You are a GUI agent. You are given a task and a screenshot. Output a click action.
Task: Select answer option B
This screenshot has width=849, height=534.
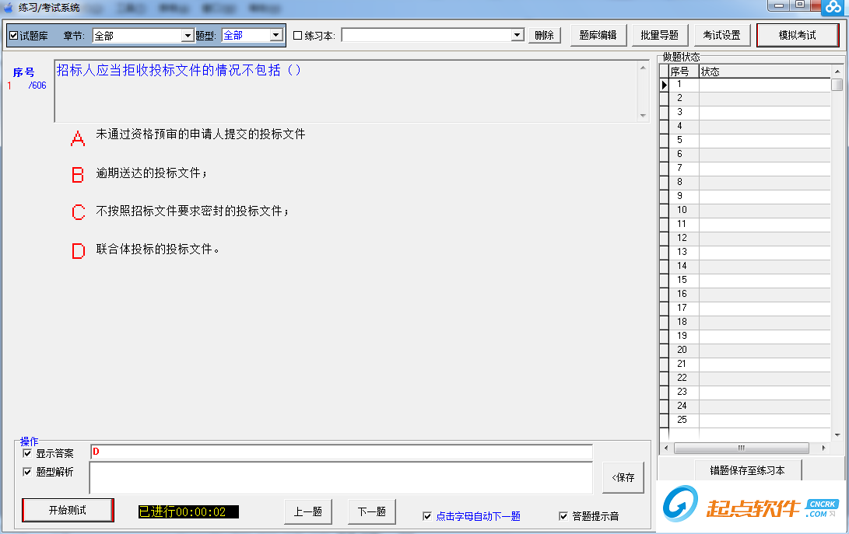(x=77, y=176)
